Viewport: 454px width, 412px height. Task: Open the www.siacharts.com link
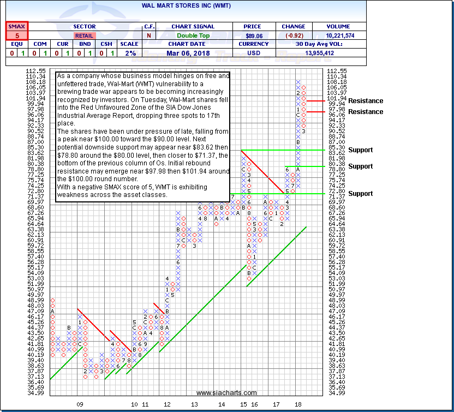pyautogui.click(x=226, y=393)
